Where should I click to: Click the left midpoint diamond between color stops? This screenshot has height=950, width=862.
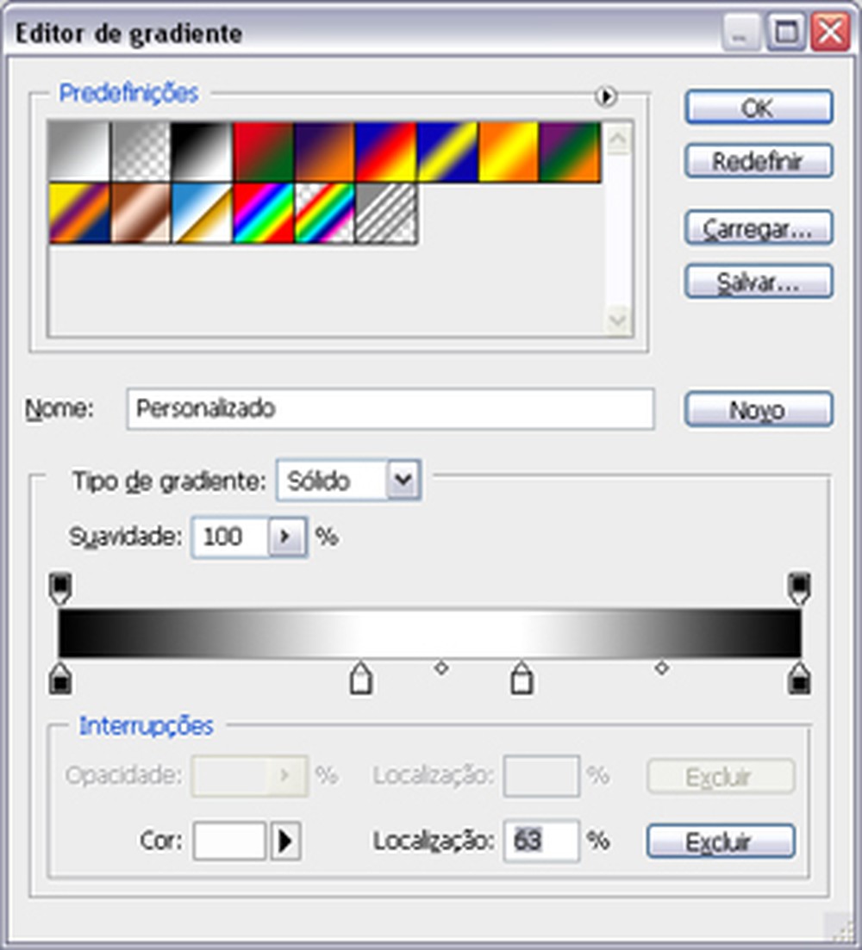[x=441, y=667]
